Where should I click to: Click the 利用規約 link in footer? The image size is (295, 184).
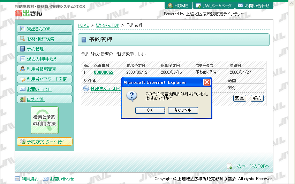click(30, 179)
